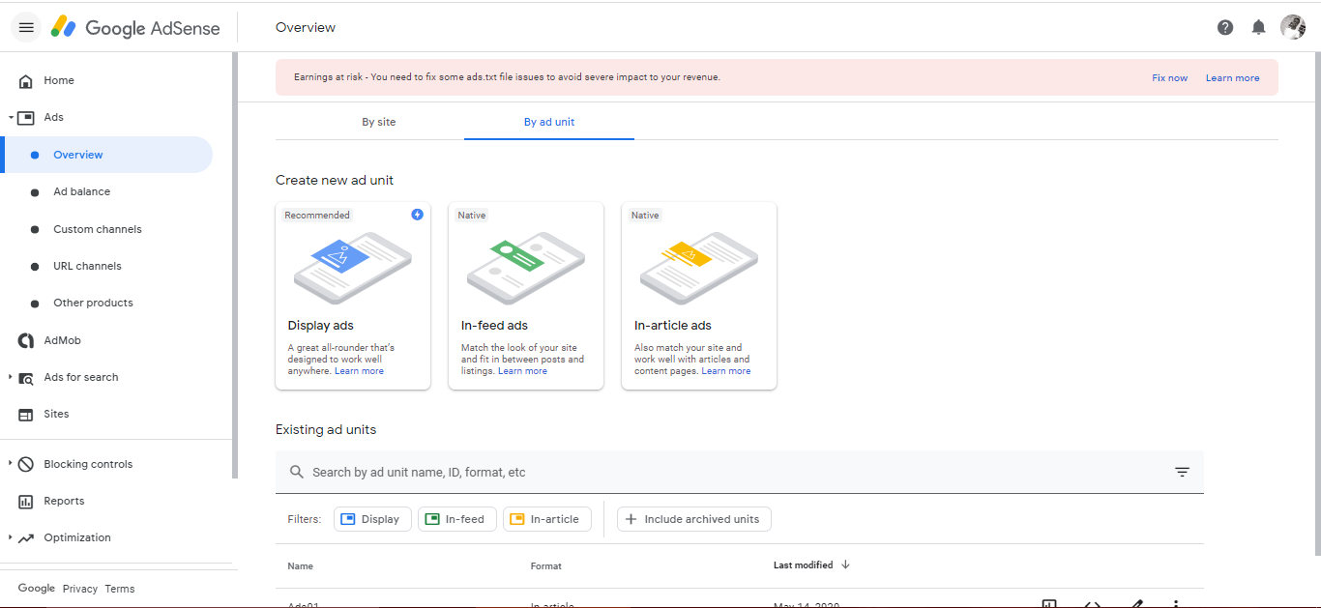Open the account profile avatar

click(x=1293, y=27)
